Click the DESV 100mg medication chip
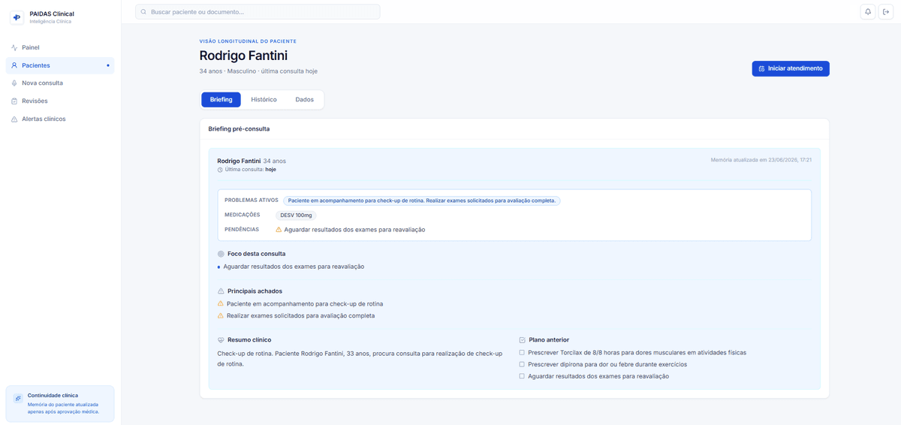The image size is (901, 425). 296,216
